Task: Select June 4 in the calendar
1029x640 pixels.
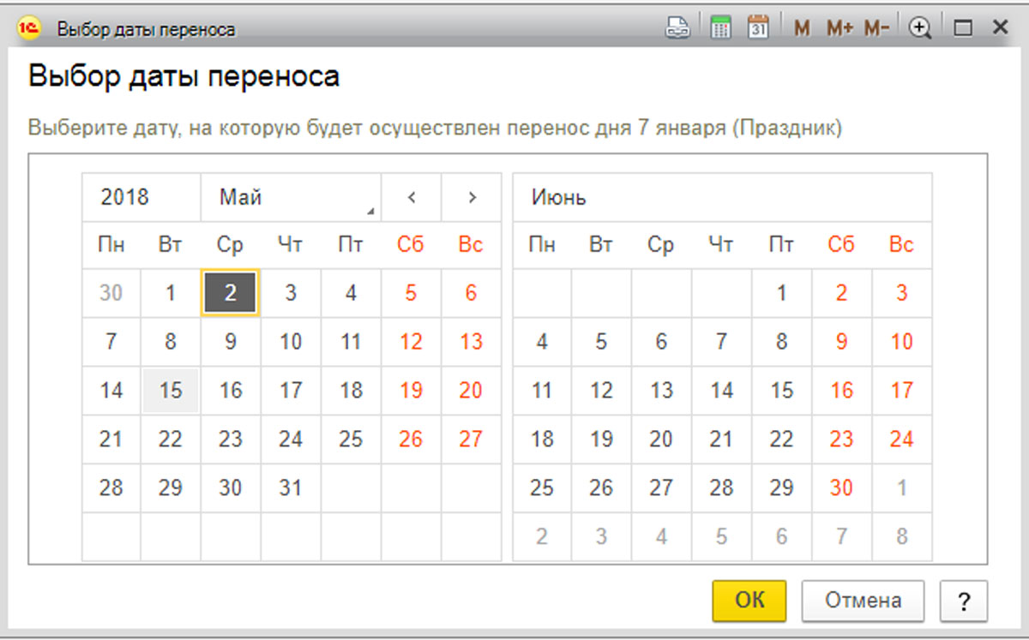Action: pos(541,342)
